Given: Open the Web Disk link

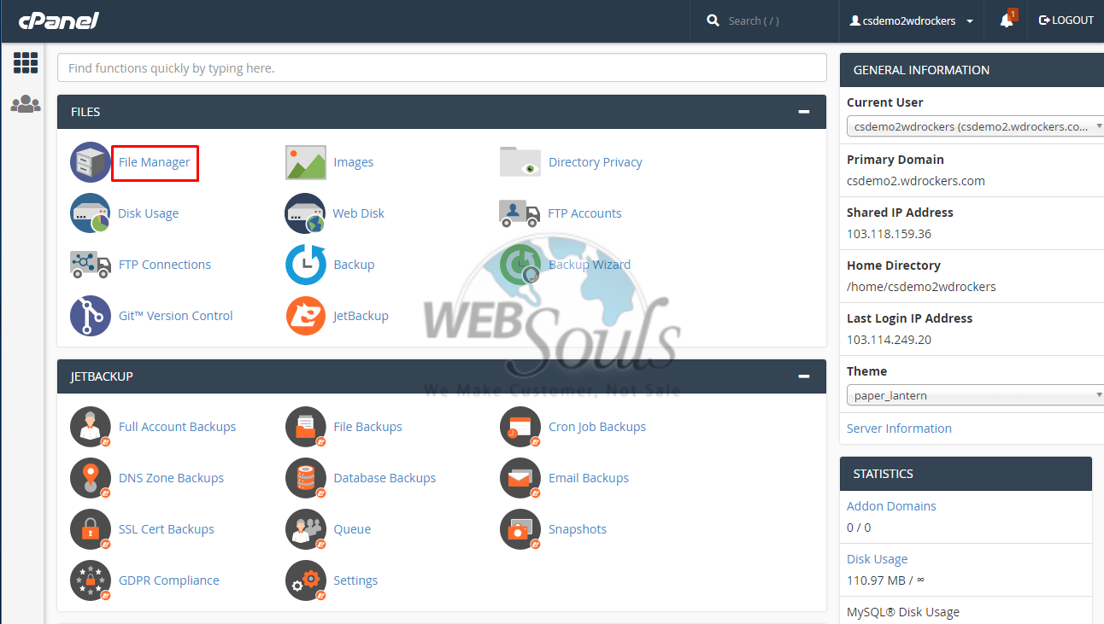Looking at the screenshot, I should click(359, 213).
